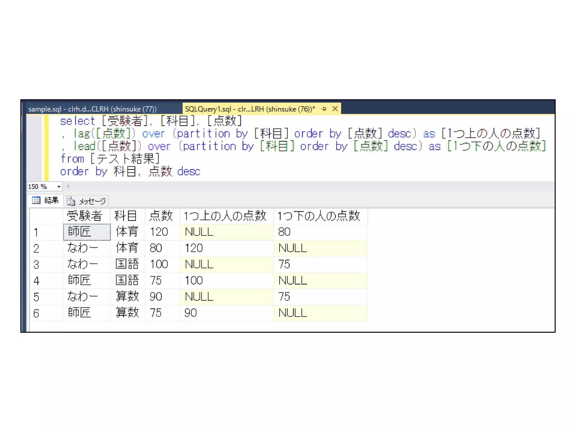The height and width of the screenshot is (432, 576).
Task: Pin the SQLQuery1.sql tab
Action: click(x=324, y=109)
